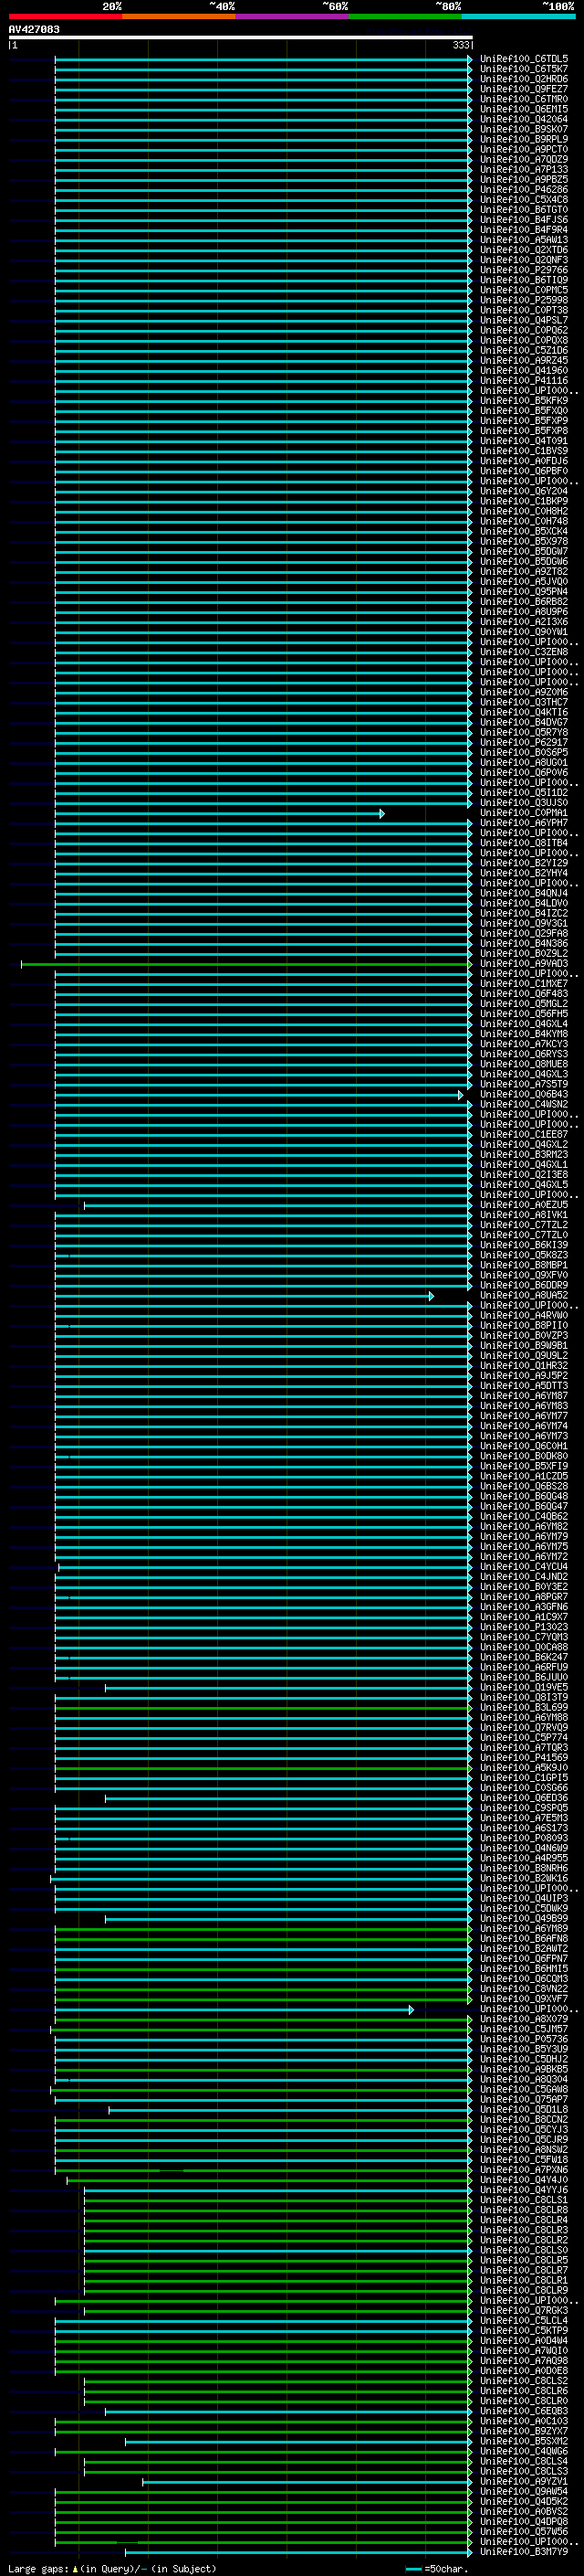Select hit UniRef100_Q6ED36

click(x=523, y=1799)
